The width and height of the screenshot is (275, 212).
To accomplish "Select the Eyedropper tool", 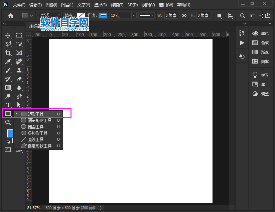I will tap(8, 62).
